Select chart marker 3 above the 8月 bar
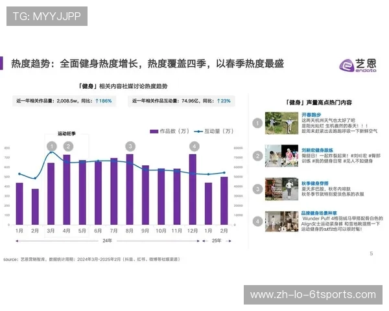 click(130, 146)
